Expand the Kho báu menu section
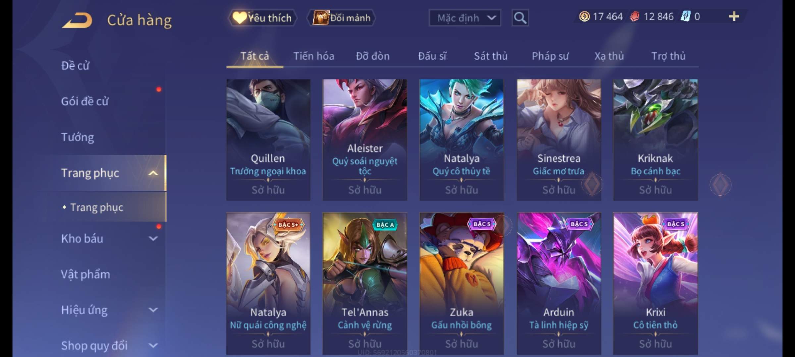Viewport: 795px width, 357px height. [x=153, y=238]
